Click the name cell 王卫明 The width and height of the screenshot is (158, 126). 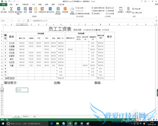click(x=11, y=43)
